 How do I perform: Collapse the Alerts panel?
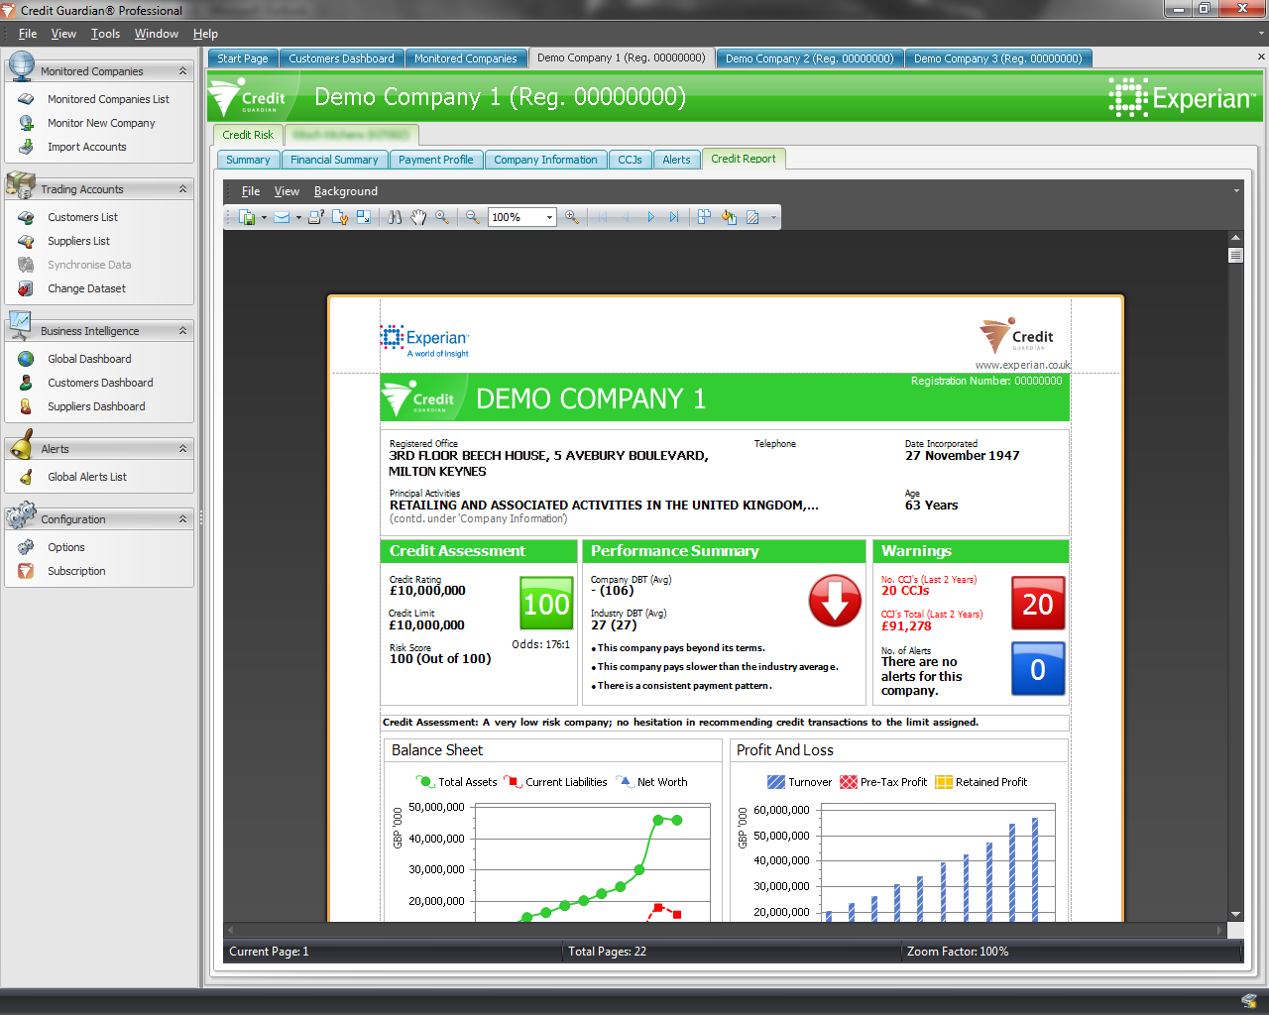click(182, 449)
